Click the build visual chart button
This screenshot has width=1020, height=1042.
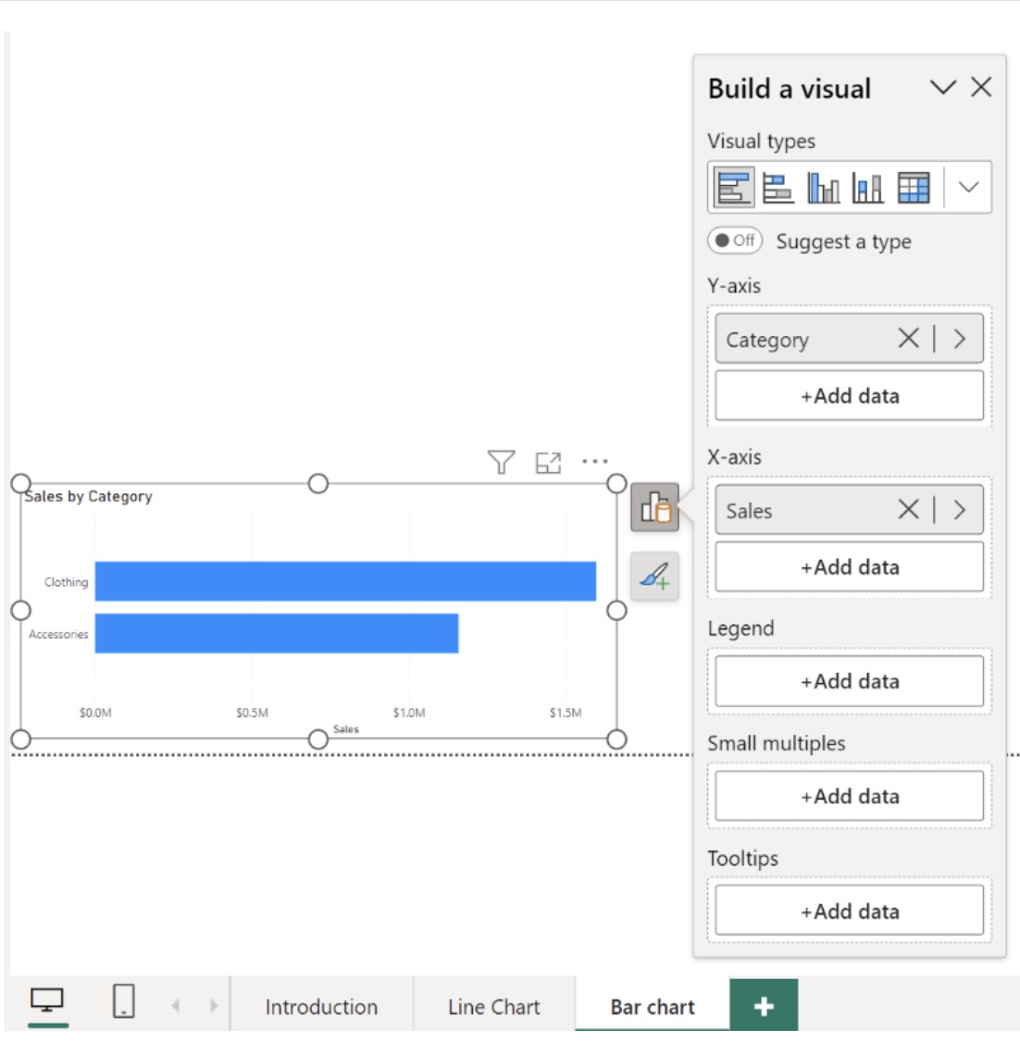654,507
